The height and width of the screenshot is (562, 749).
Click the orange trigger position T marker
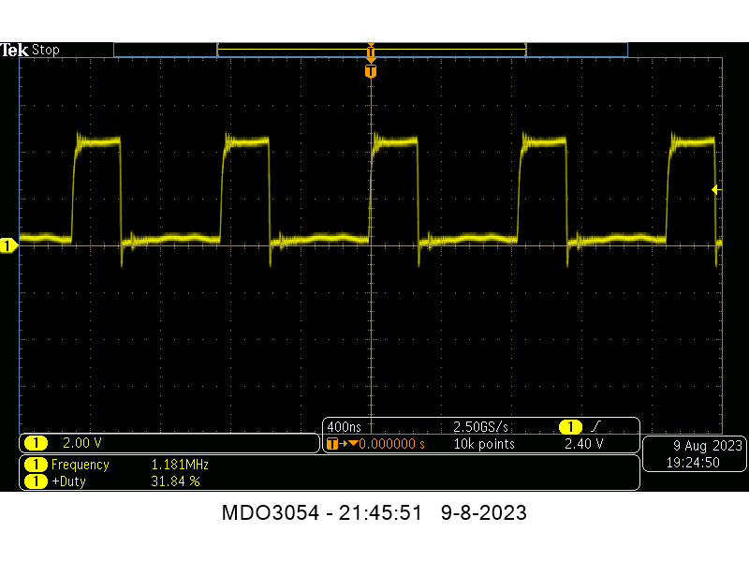pyautogui.click(x=371, y=71)
